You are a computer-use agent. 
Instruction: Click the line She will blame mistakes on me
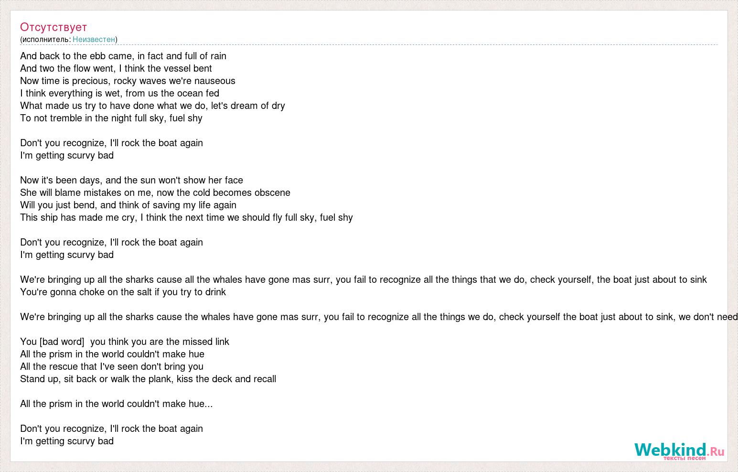coord(155,193)
